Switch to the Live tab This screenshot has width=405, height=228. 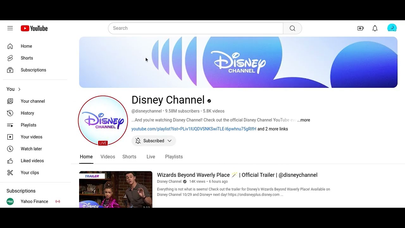click(151, 157)
